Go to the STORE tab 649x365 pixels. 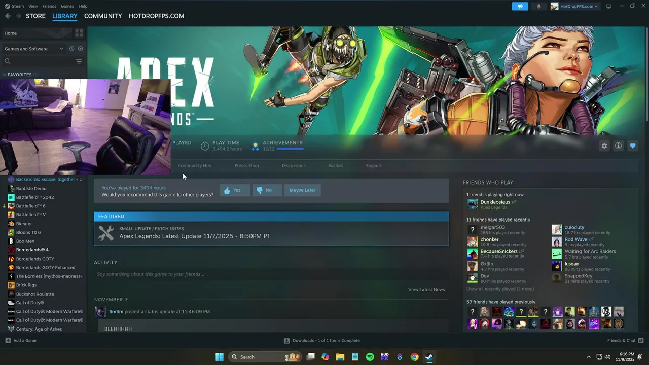pos(35,16)
